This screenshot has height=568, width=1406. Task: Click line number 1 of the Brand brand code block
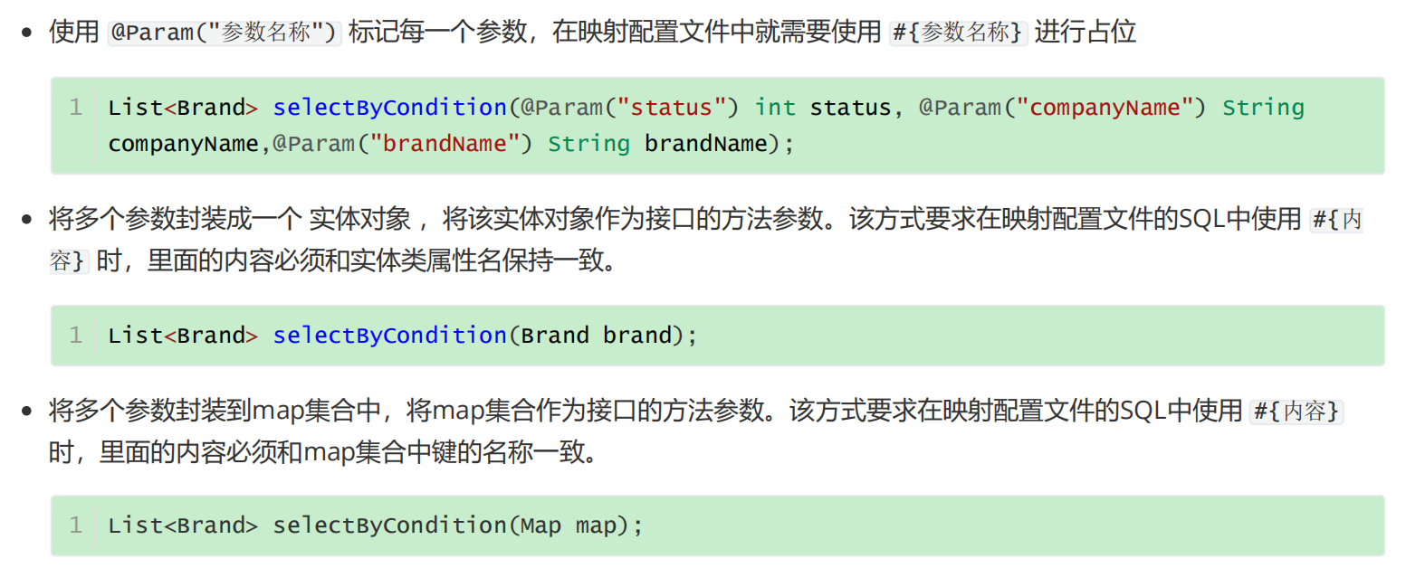tap(76, 336)
